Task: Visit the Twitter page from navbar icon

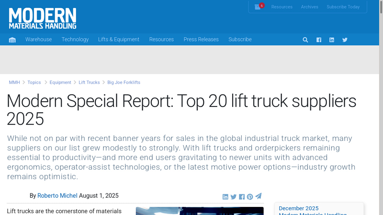Action: 345,40
